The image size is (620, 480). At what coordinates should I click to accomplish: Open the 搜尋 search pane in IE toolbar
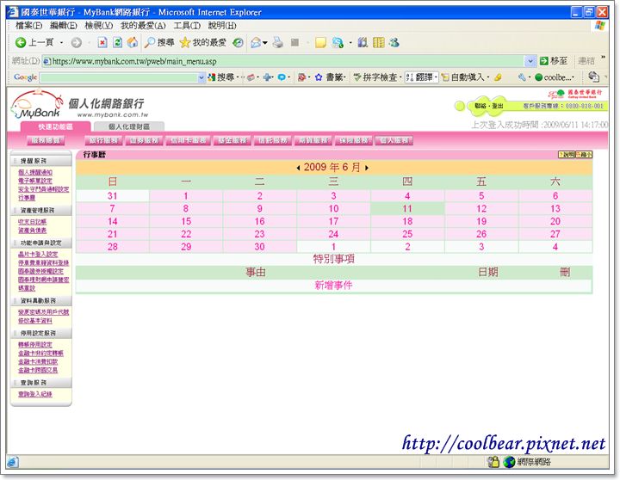click(x=159, y=42)
